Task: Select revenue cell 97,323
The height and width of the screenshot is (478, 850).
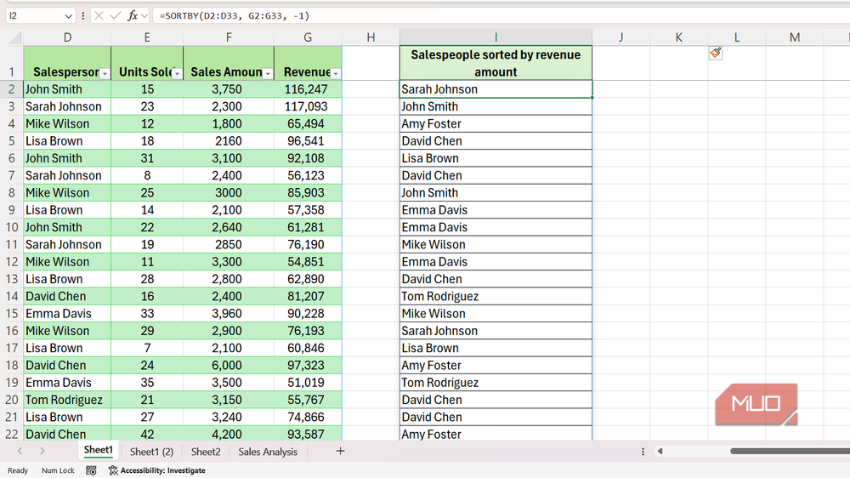Action: tap(308, 365)
